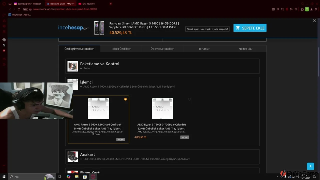Screen dimensions: 320x180
Task: Click the -823,90 TL price difference
Action: tap(140, 137)
